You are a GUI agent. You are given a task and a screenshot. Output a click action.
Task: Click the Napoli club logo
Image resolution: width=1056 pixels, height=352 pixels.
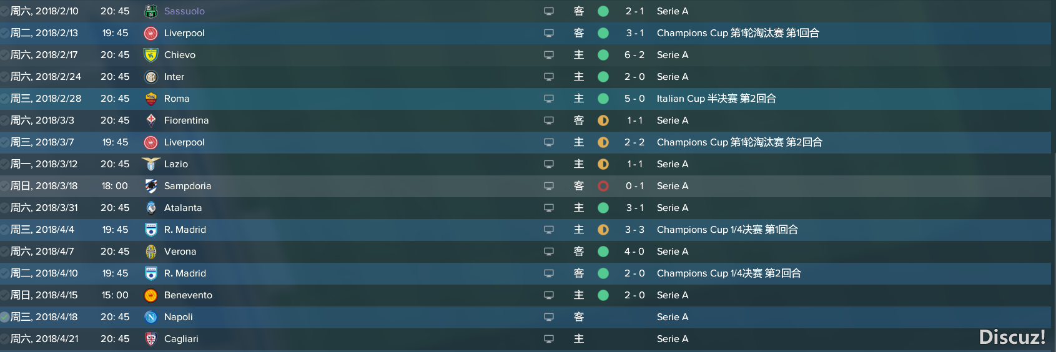tap(151, 317)
